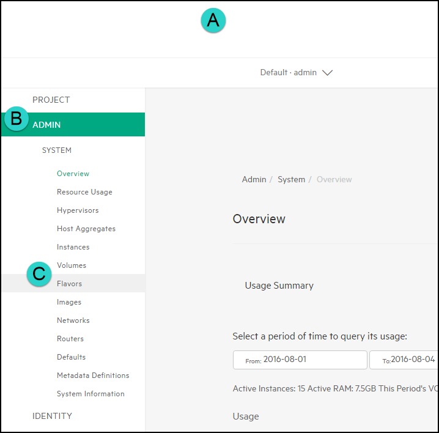Expand the IDENTITY section
The width and height of the screenshot is (439, 433).
tap(52, 416)
